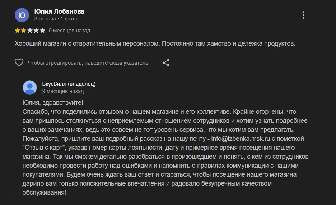336x205 pixels.
Task: Click the "ВкусВилл (владелец)" owner name
Action: [x=69, y=84]
